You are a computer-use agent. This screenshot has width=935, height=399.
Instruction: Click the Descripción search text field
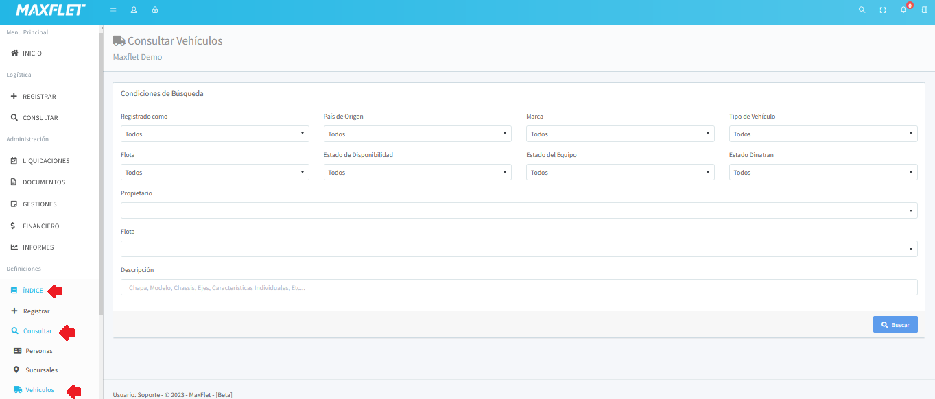click(x=519, y=287)
